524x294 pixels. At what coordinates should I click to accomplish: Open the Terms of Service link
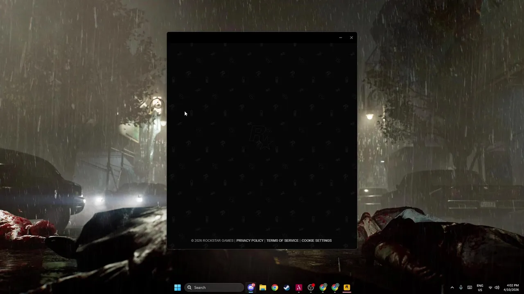(x=282, y=241)
